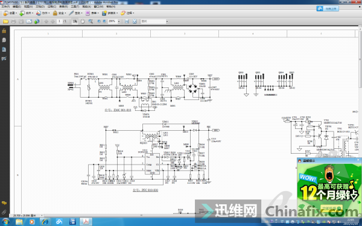Viewport: 362px width, 226px height.
Task: Open the 注释 (Comments) menu
Action: click(x=52, y=7)
